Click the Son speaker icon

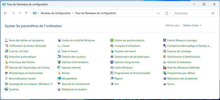[112, 84]
